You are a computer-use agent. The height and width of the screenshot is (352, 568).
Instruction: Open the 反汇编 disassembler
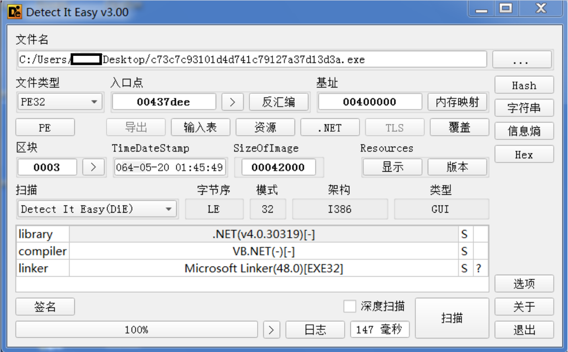(279, 102)
